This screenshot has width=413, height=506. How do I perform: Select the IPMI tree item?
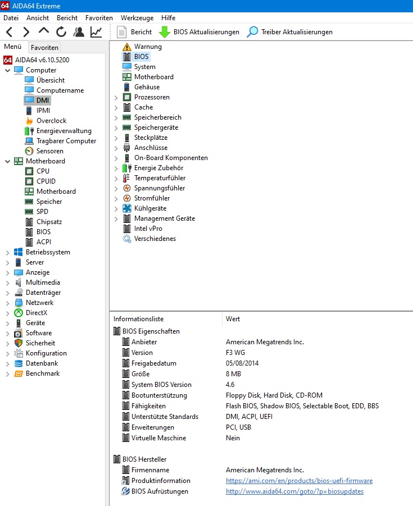click(x=38, y=111)
